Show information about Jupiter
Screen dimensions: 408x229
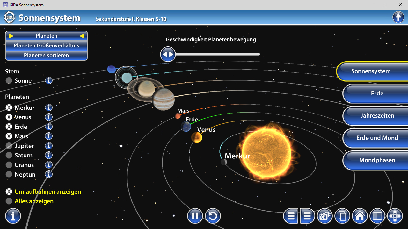pos(48,146)
